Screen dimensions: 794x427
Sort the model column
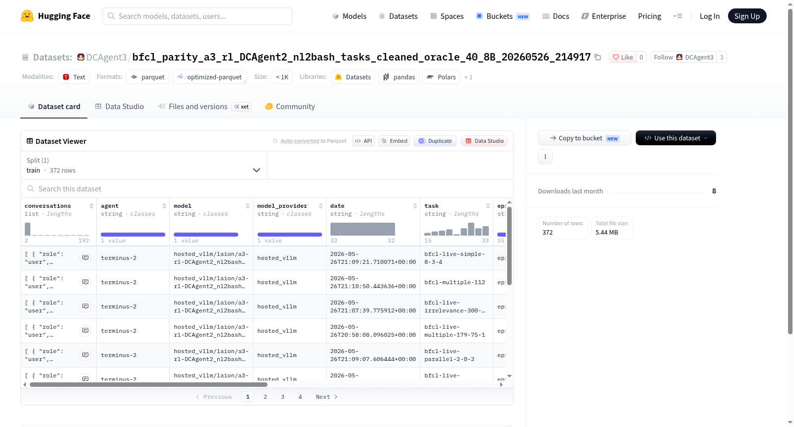248,206
